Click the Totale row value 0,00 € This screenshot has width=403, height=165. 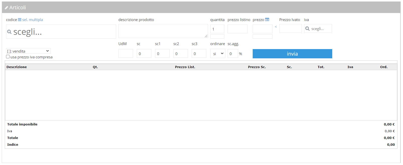click(x=389, y=138)
